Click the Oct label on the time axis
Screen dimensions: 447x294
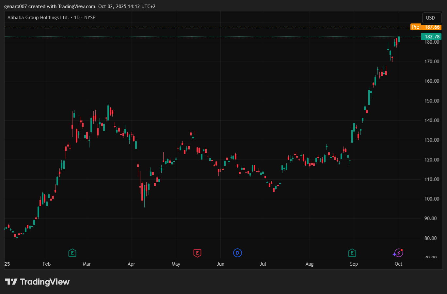[x=398, y=264]
